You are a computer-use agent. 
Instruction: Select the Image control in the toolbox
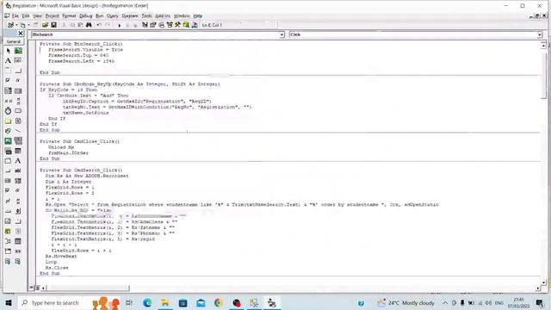[8, 141]
